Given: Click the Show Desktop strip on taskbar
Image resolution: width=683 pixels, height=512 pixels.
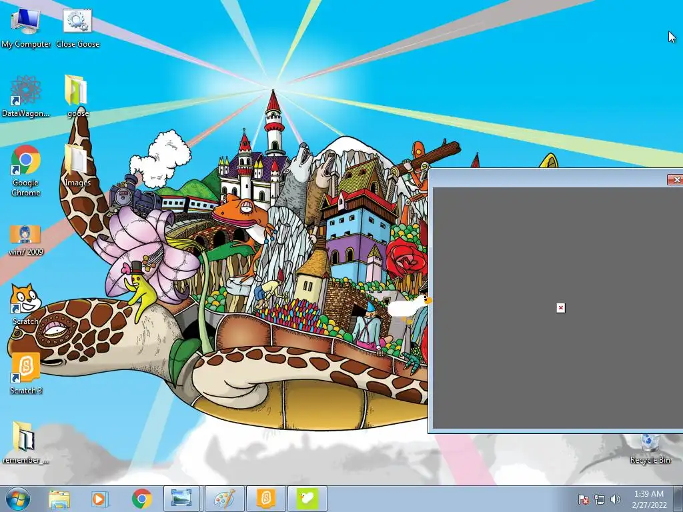Looking at the screenshot, I should click(x=678, y=499).
